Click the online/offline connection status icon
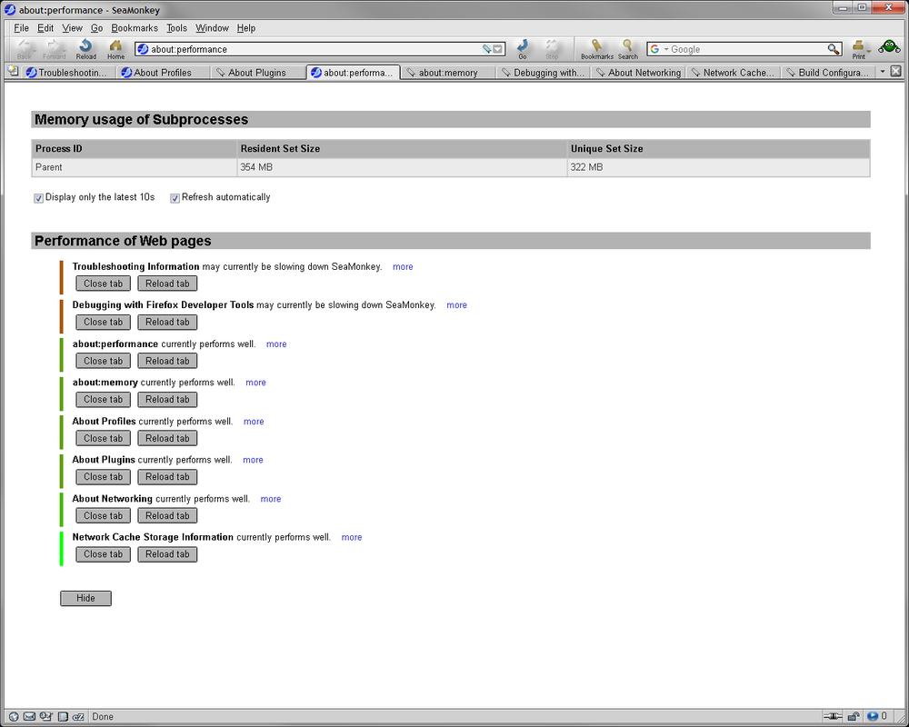Image resolution: width=909 pixels, height=727 pixels. pos(833,717)
